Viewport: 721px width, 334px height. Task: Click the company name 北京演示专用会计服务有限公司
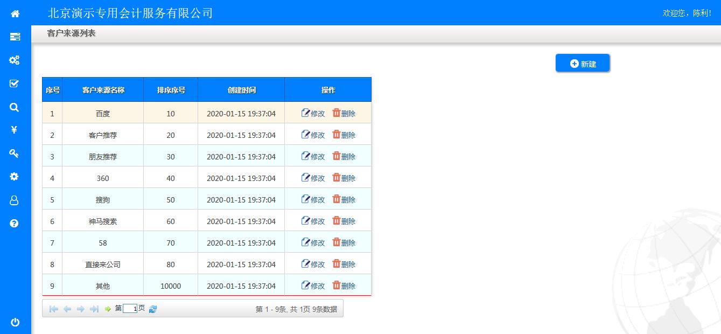[130, 13]
